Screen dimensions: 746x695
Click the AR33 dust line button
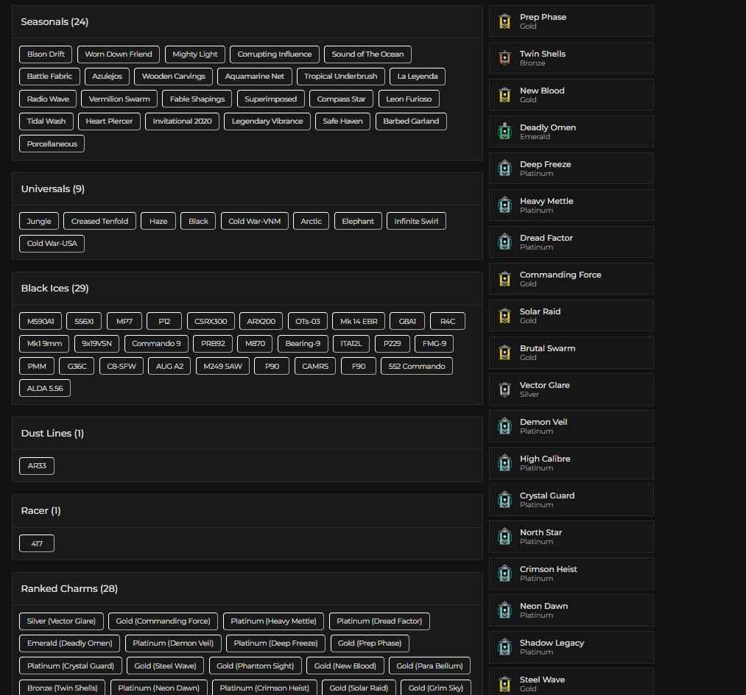click(36, 465)
